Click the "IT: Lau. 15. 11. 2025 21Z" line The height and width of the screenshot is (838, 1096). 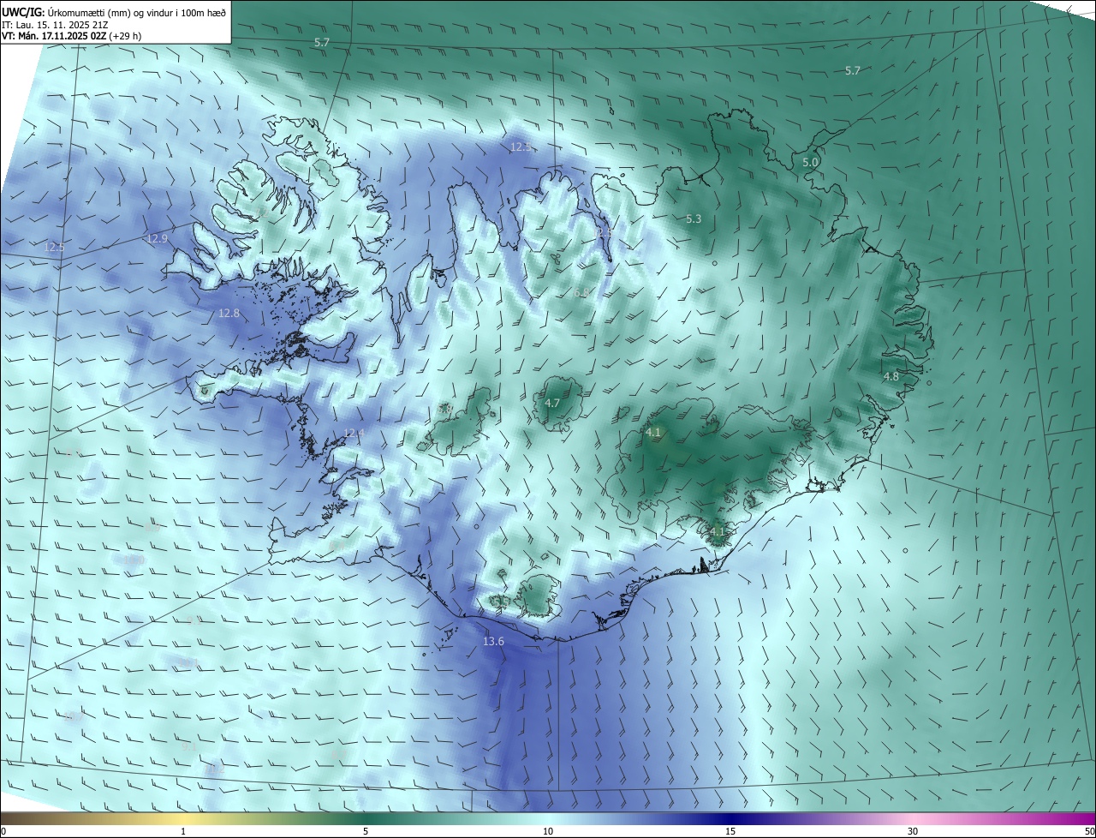tap(54, 25)
